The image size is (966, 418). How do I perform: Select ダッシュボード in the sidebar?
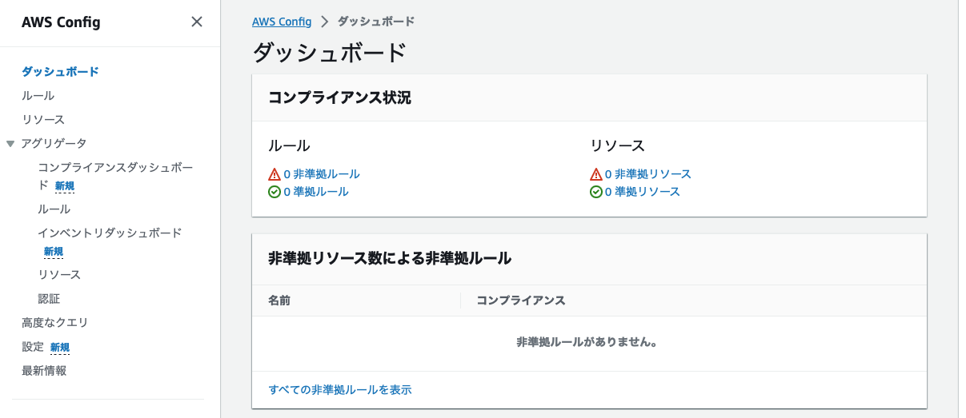point(60,71)
